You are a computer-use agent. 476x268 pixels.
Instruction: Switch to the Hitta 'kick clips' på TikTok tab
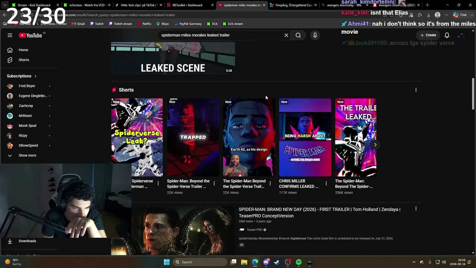pyautogui.click(x=139, y=5)
